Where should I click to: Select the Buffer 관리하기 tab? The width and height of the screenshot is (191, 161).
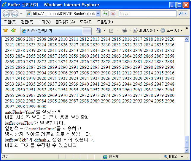tap(51, 31)
